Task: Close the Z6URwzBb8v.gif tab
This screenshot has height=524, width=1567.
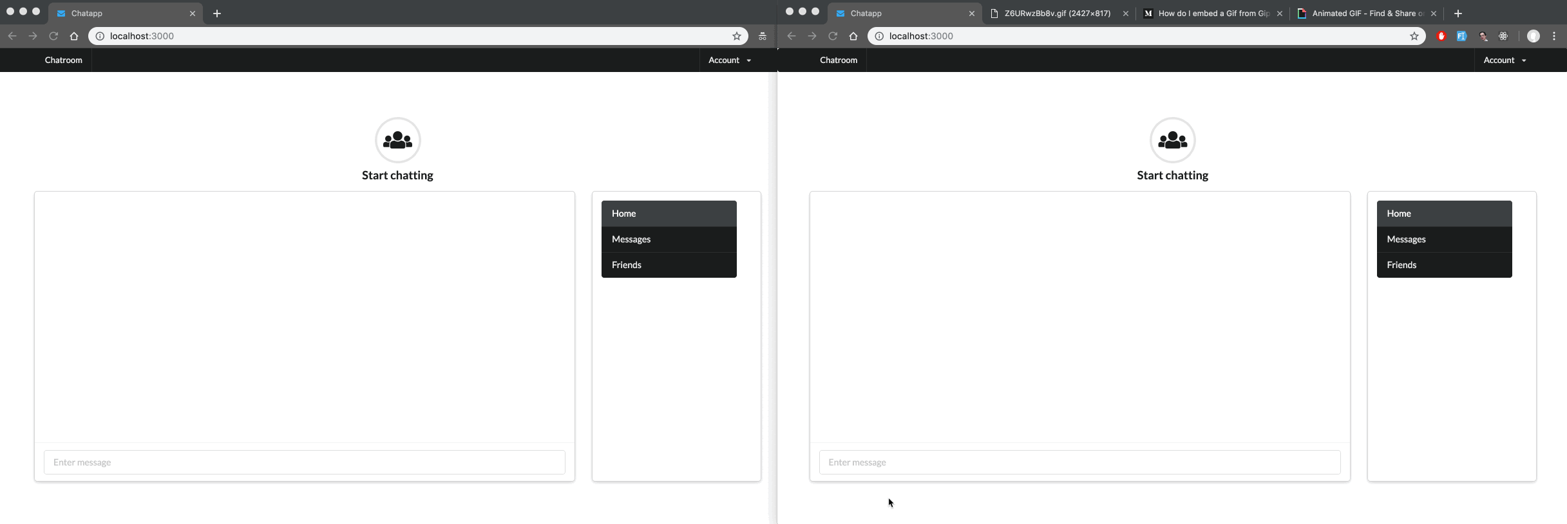Action: (1125, 13)
